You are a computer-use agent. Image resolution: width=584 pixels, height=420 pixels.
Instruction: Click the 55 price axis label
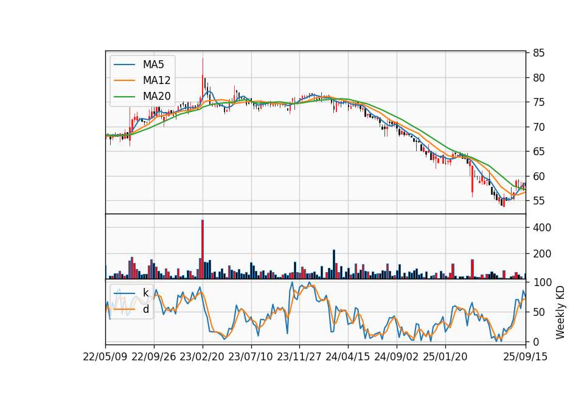click(538, 201)
